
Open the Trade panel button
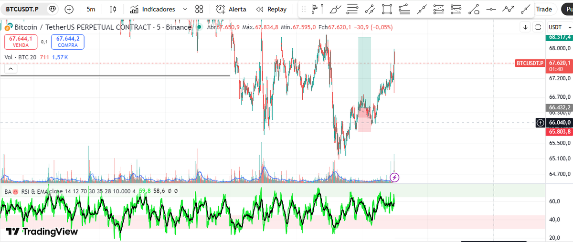(x=544, y=9)
